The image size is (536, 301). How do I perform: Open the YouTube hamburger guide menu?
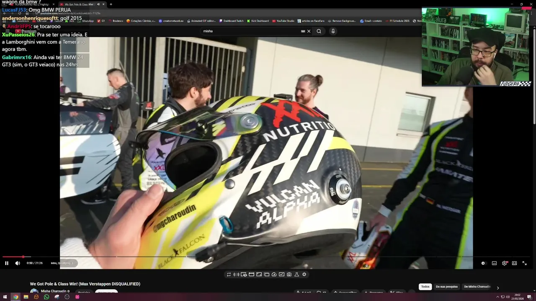[x=8, y=31]
